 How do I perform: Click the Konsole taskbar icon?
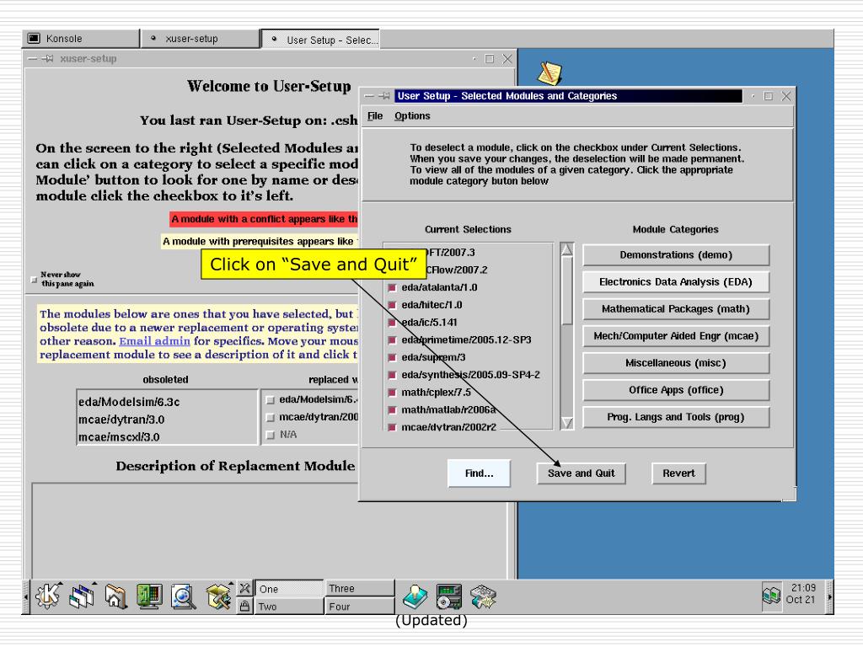[34, 39]
